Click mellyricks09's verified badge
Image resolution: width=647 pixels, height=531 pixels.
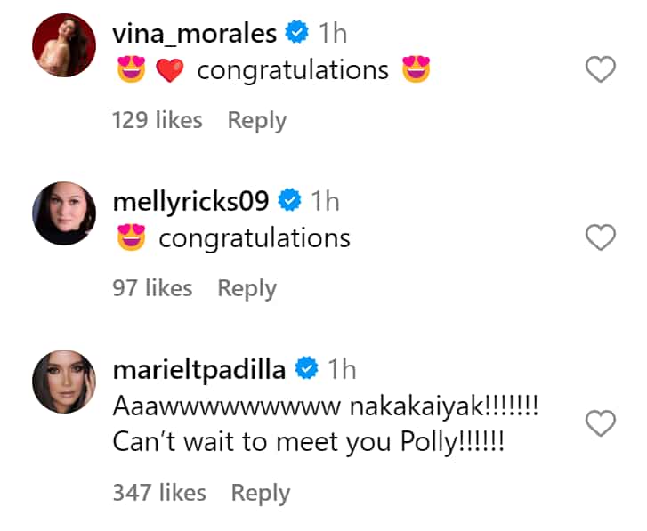[289, 200]
